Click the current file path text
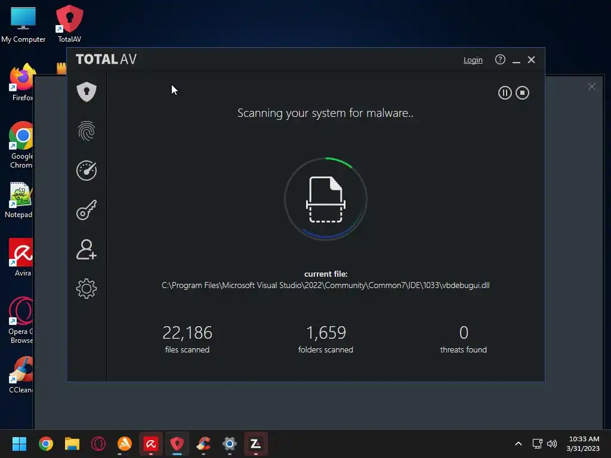The image size is (611, 458). coord(325,285)
